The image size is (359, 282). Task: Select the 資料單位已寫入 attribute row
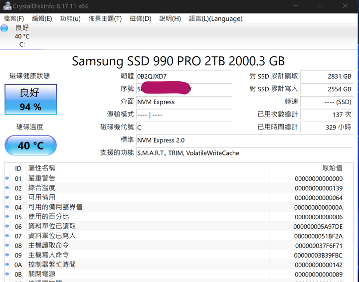tap(174, 236)
